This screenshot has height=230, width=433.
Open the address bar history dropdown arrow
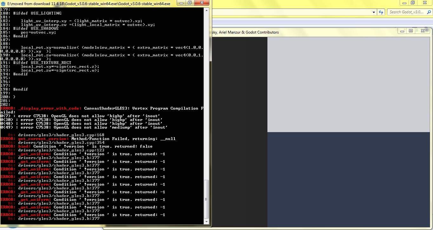coord(373,12)
